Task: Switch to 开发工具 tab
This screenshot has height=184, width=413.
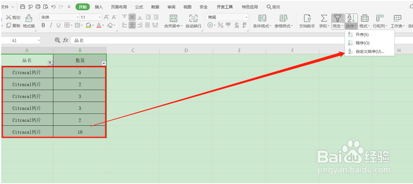Action: (x=225, y=7)
